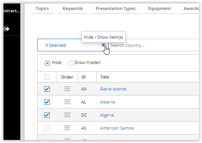
Task: Click the reorder handle for Albania row
Action: 67,102
